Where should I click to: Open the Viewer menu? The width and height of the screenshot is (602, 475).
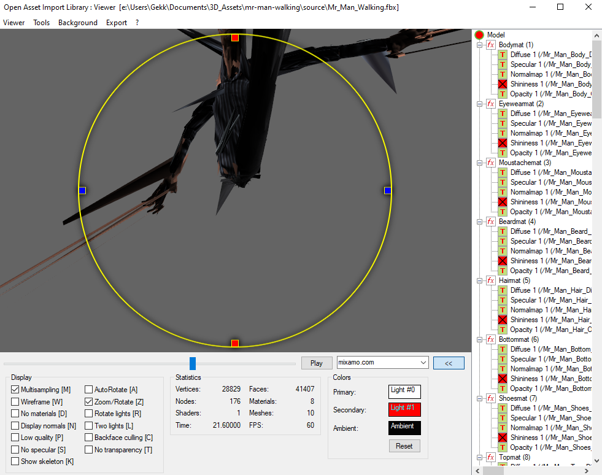(14, 23)
